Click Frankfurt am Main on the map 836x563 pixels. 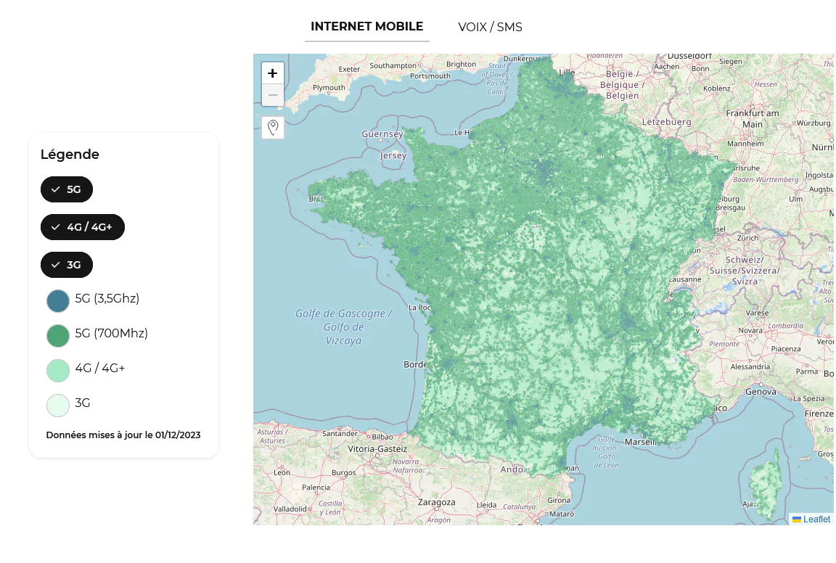(753, 119)
